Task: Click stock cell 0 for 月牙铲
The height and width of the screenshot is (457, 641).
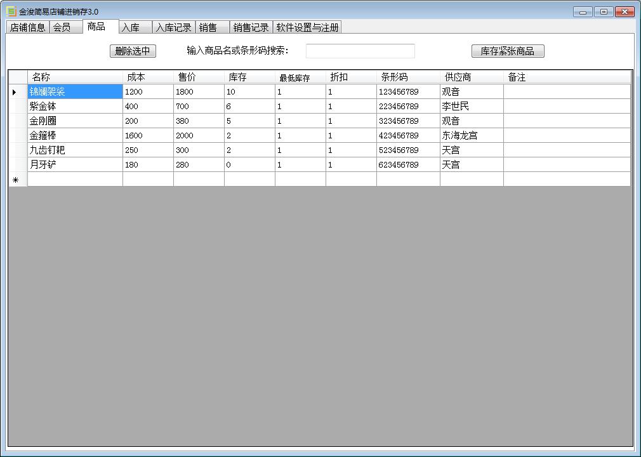Action: [249, 165]
